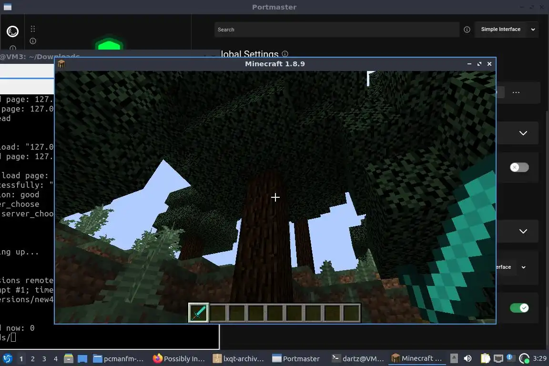Select the diamond sword hotbar slot

point(199,313)
